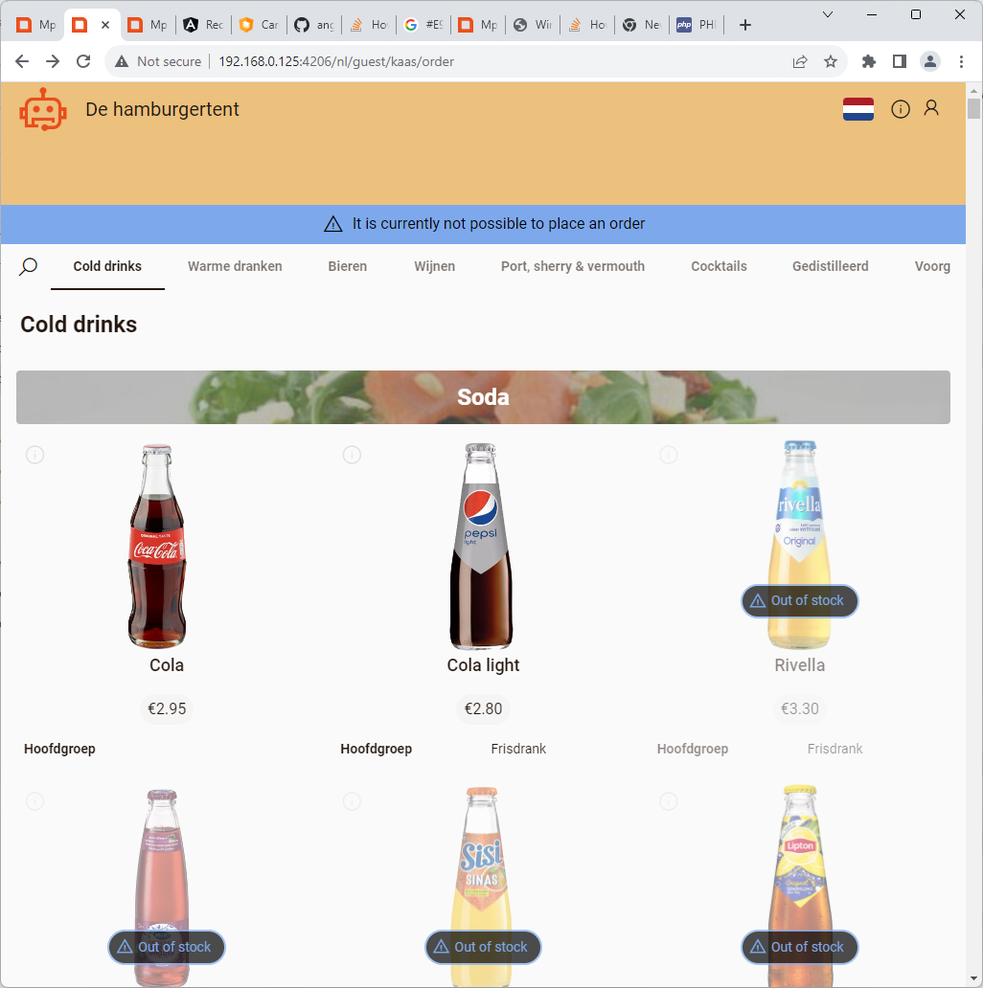Select the Bieren tab
983x988 pixels.
click(348, 266)
